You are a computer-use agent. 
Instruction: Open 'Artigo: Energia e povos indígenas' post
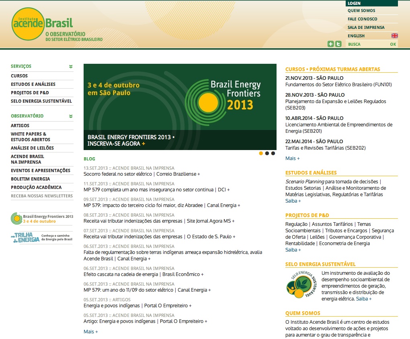pos(146,321)
